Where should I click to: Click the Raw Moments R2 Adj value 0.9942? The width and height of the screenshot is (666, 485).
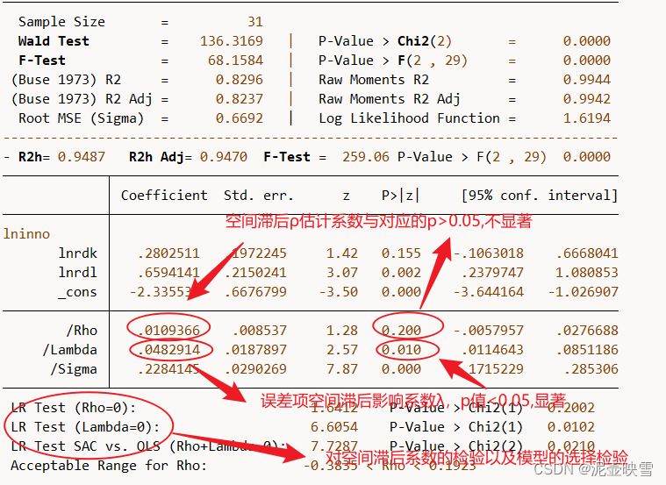(x=586, y=99)
